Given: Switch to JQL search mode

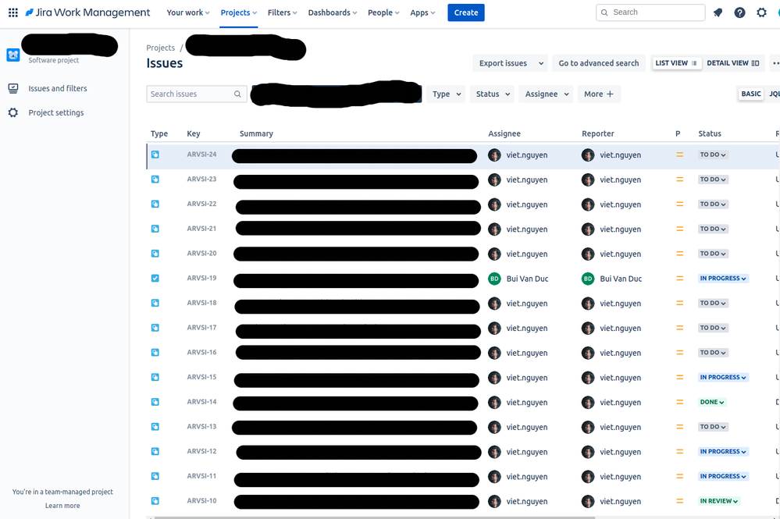Looking at the screenshot, I should [x=774, y=94].
